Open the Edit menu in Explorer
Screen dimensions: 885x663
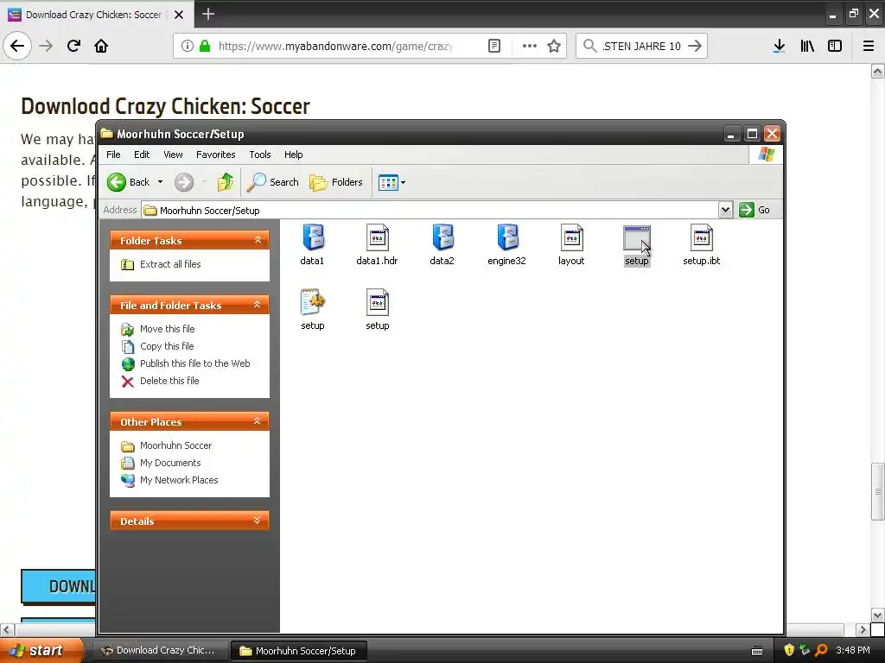[142, 155]
